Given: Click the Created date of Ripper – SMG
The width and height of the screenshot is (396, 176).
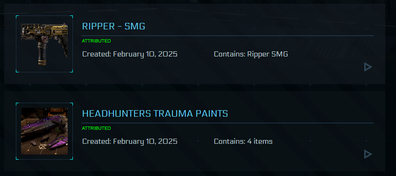Looking at the screenshot, I should click(x=130, y=54).
